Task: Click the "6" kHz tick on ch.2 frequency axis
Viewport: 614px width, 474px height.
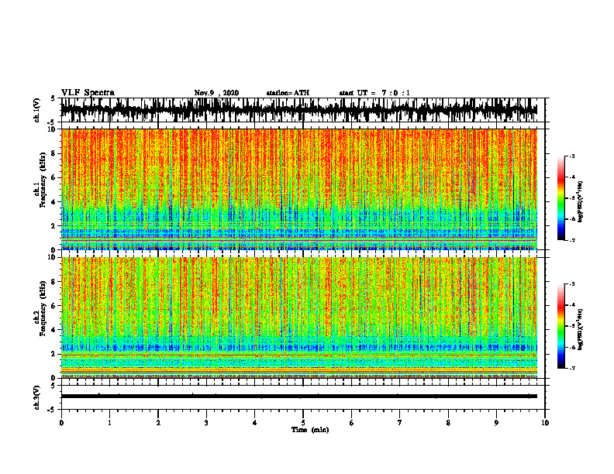Action: coord(54,306)
